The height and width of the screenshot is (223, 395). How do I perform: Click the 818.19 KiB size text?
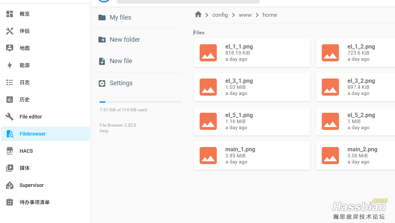click(237, 53)
